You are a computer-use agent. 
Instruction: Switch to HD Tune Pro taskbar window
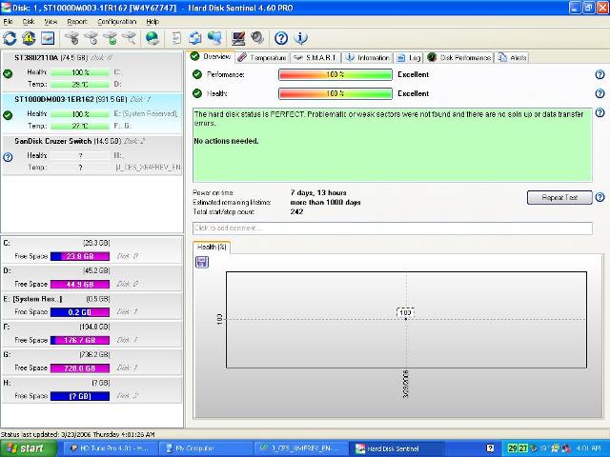pos(111,448)
